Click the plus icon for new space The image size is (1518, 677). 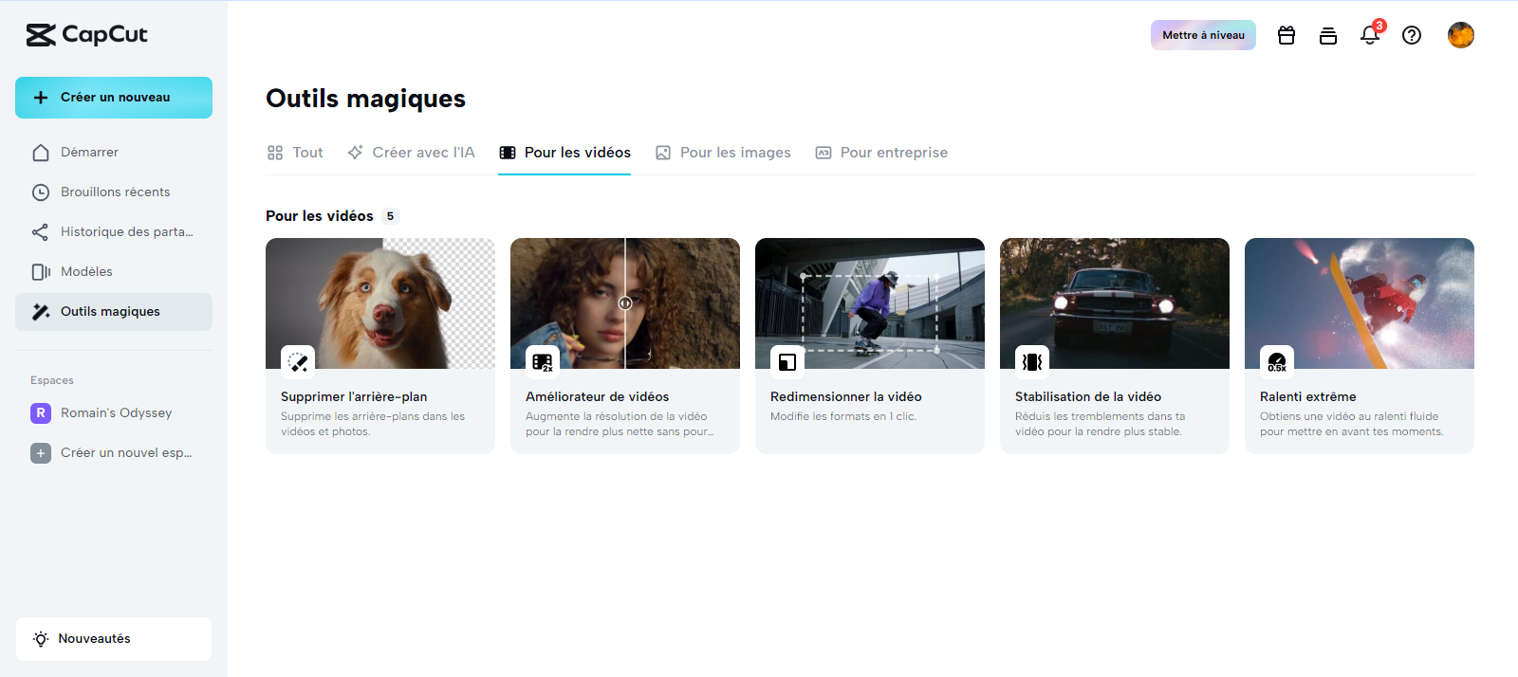point(41,453)
